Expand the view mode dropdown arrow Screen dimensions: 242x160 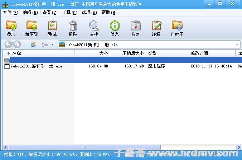click(53, 44)
